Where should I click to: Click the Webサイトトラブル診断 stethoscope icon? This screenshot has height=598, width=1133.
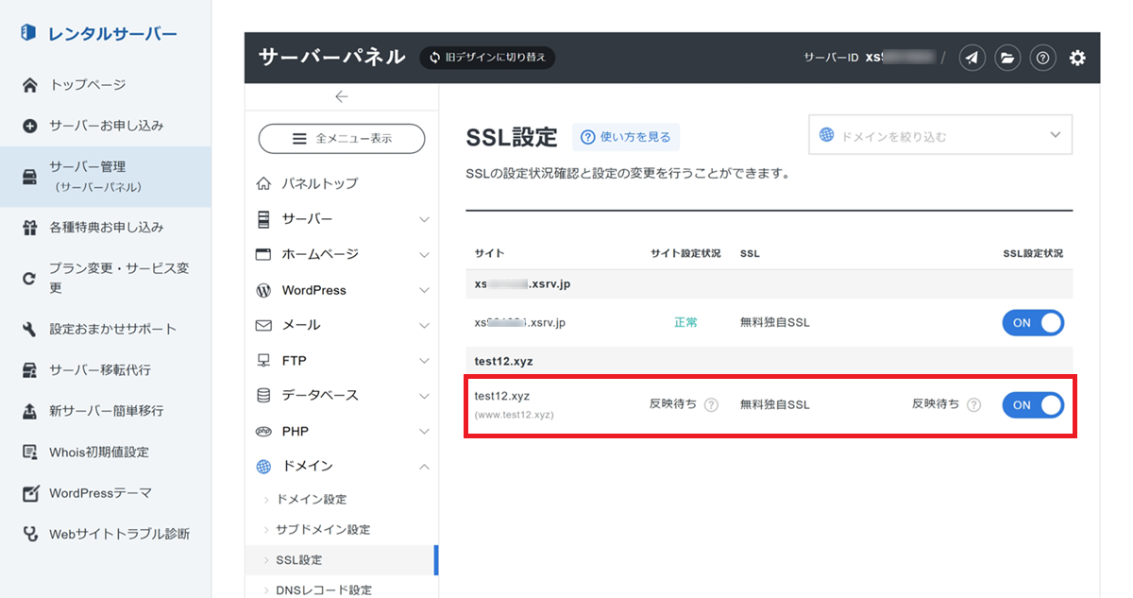coord(30,534)
